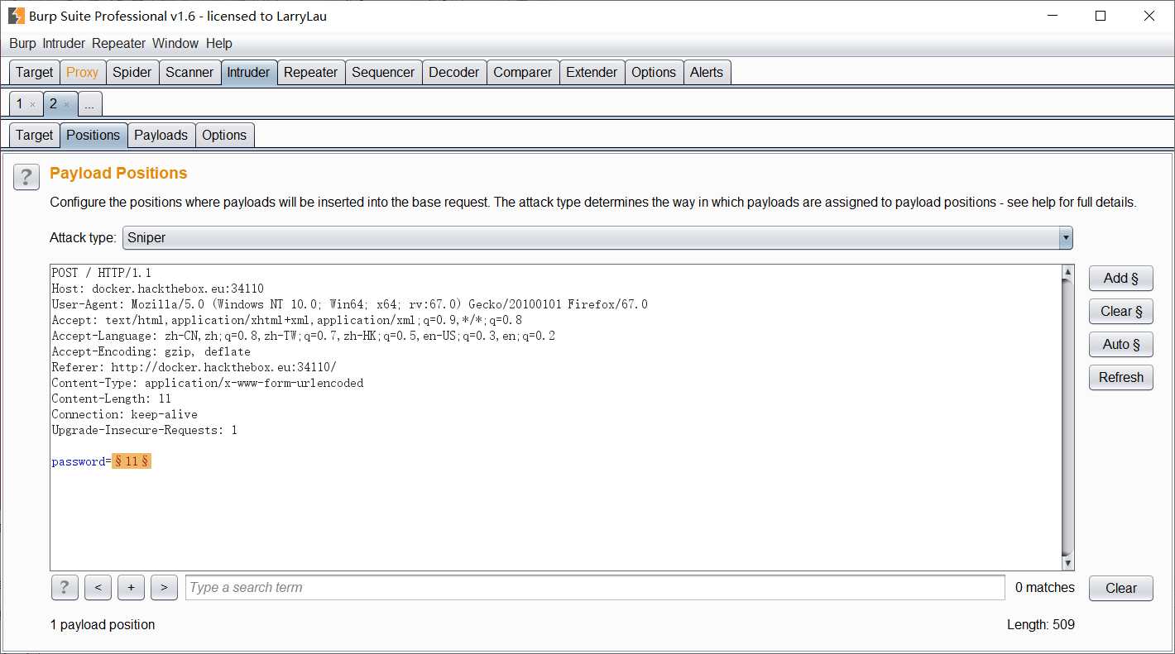The height and width of the screenshot is (654, 1175).
Task: Click into the 'Type a search term' field
Action: pos(595,587)
